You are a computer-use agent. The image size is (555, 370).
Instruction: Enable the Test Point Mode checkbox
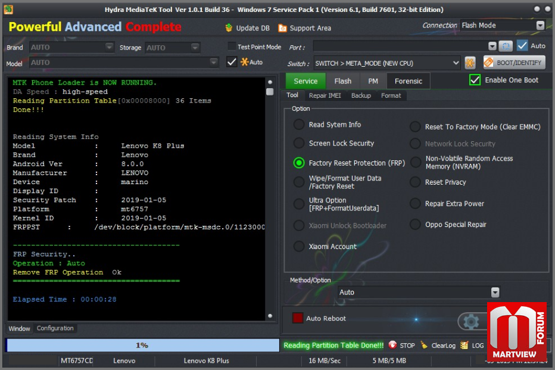(232, 46)
